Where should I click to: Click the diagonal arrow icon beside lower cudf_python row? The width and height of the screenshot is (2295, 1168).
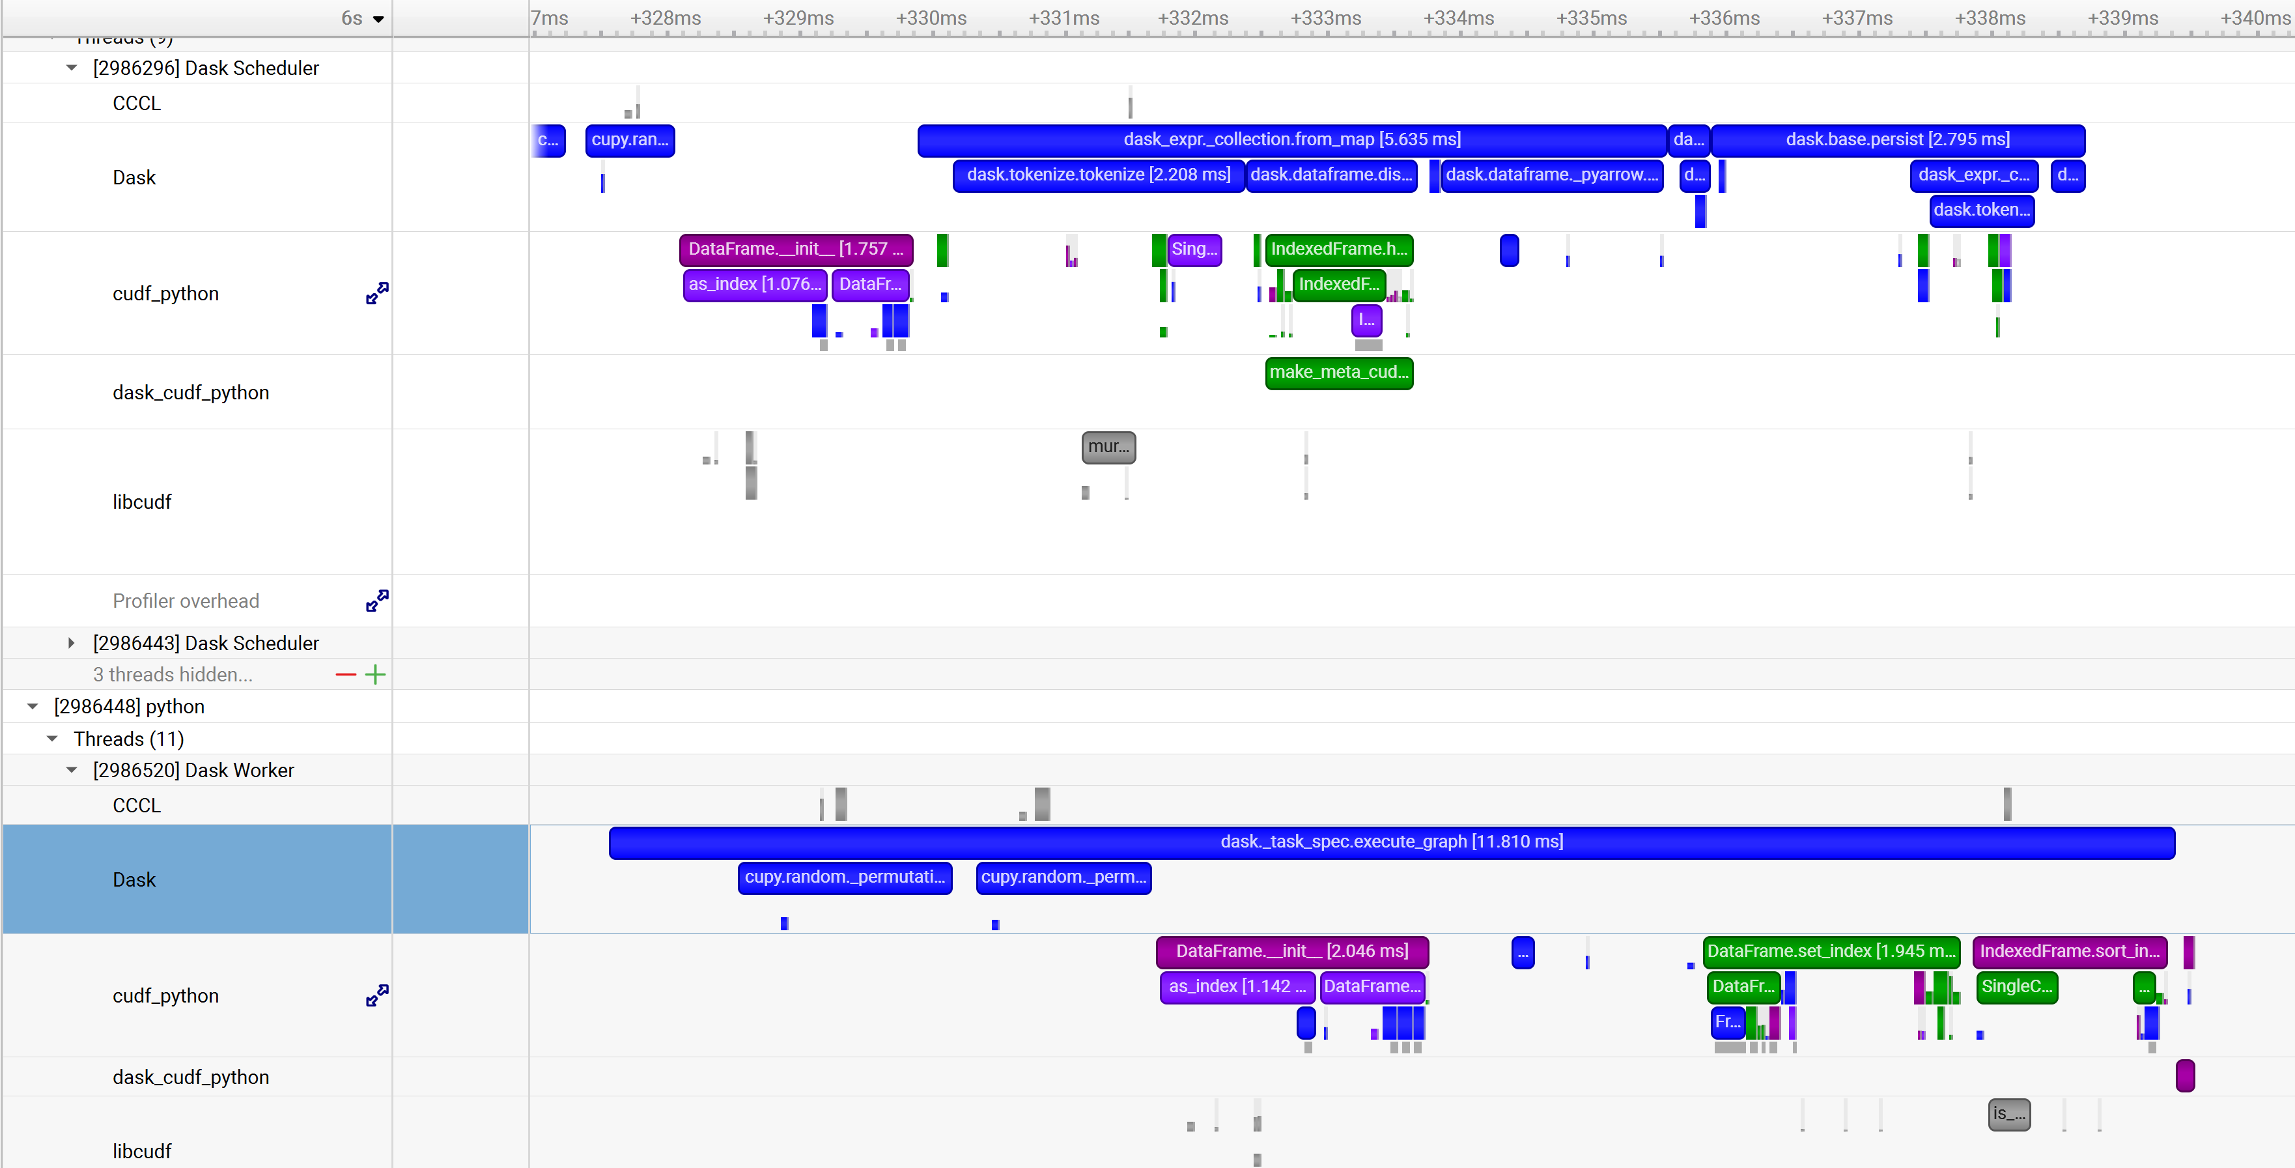377,995
